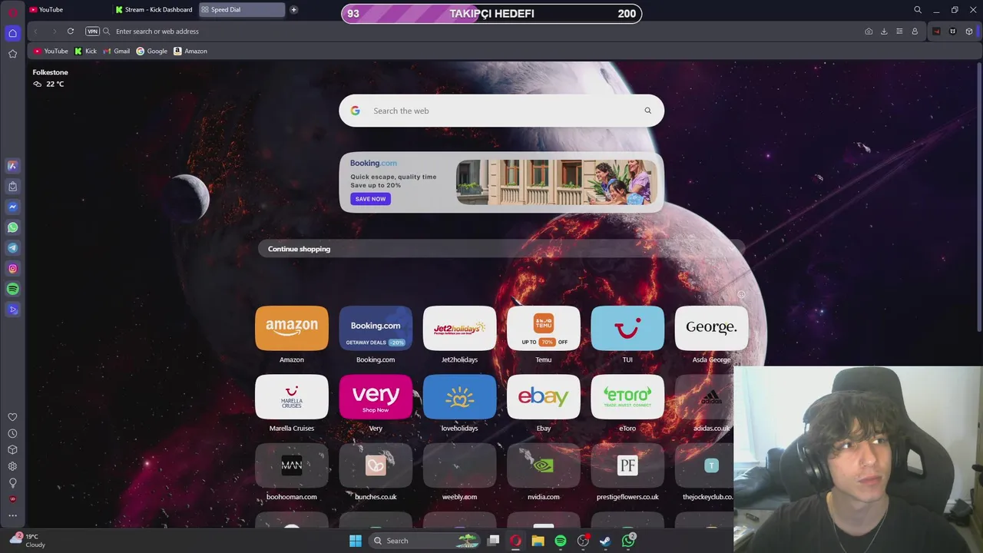Image resolution: width=983 pixels, height=553 pixels.
Task: Toggle the VPN badge in address bar
Action: (x=93, y=31)
